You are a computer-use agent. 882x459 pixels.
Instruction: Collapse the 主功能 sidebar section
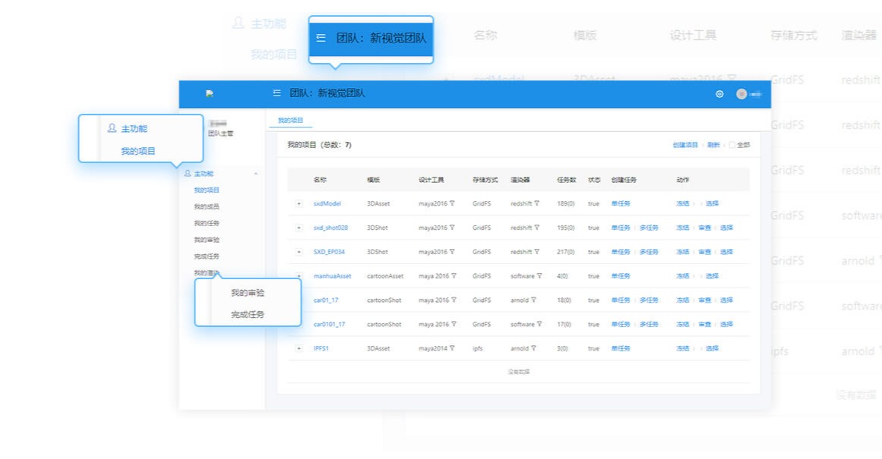[255, 174]
